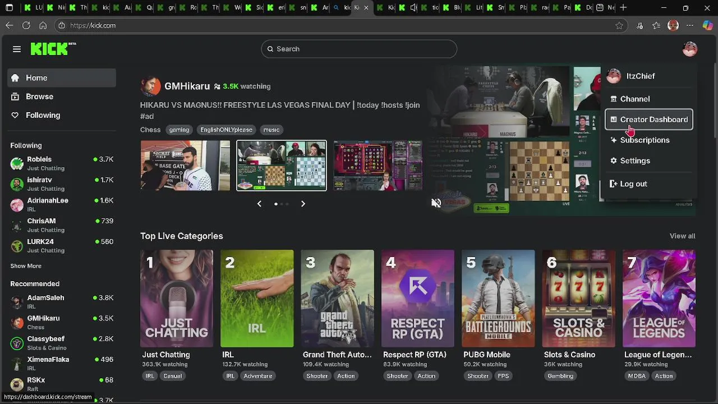Click the GMHikaru channel avatar
The height and width of the screenshot is (404, 718).
pos(150,86)
